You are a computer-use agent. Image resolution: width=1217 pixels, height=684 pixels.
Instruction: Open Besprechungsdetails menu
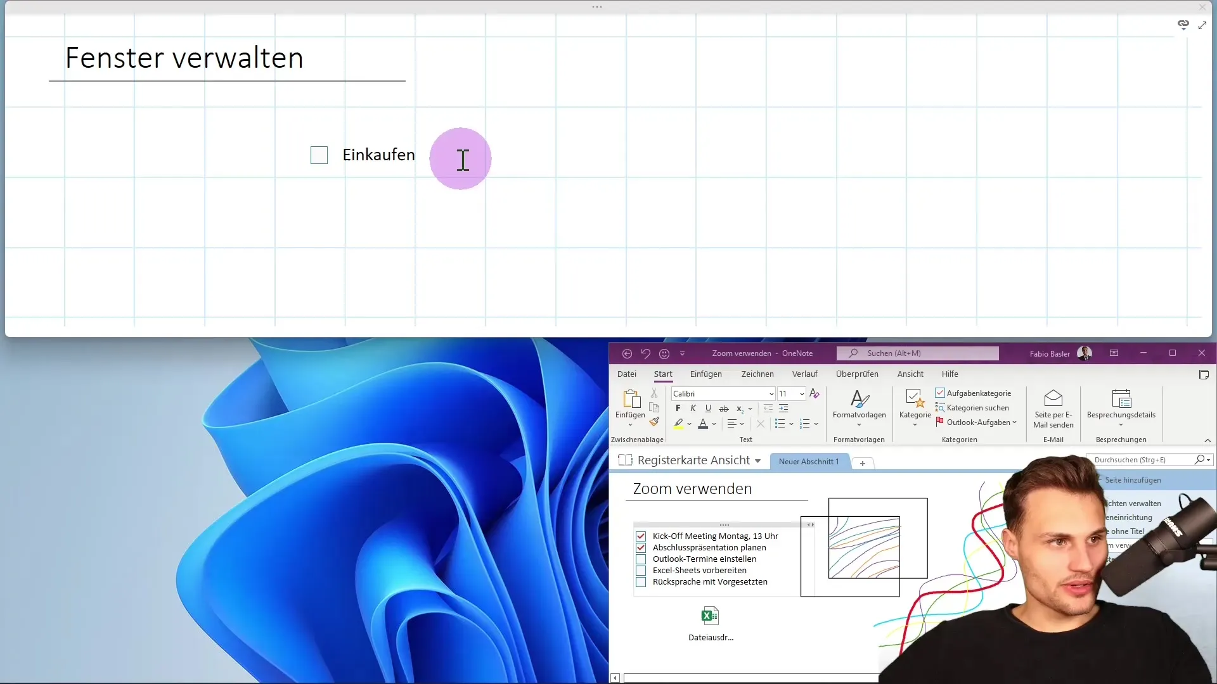pos(1121,408)
